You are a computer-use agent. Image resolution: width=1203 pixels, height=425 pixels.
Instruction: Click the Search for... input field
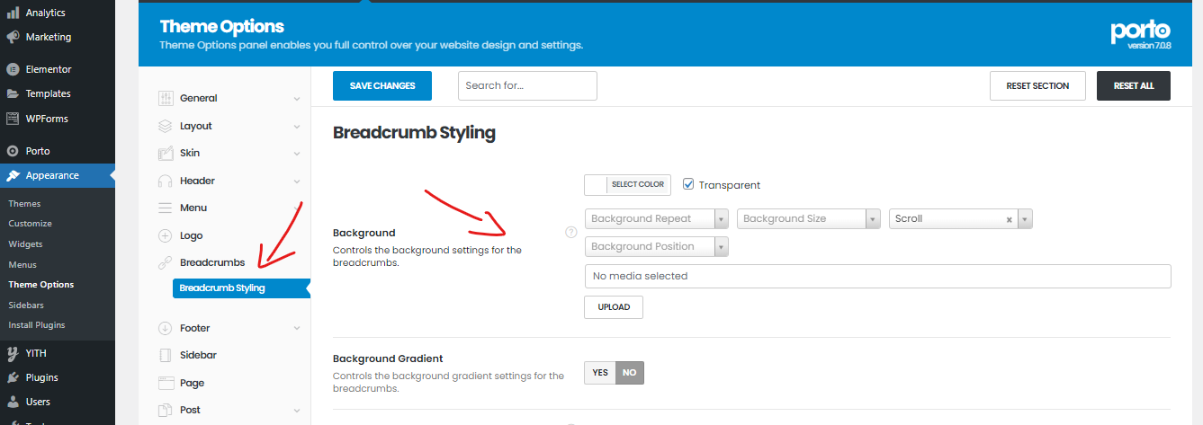click(527, 86)
